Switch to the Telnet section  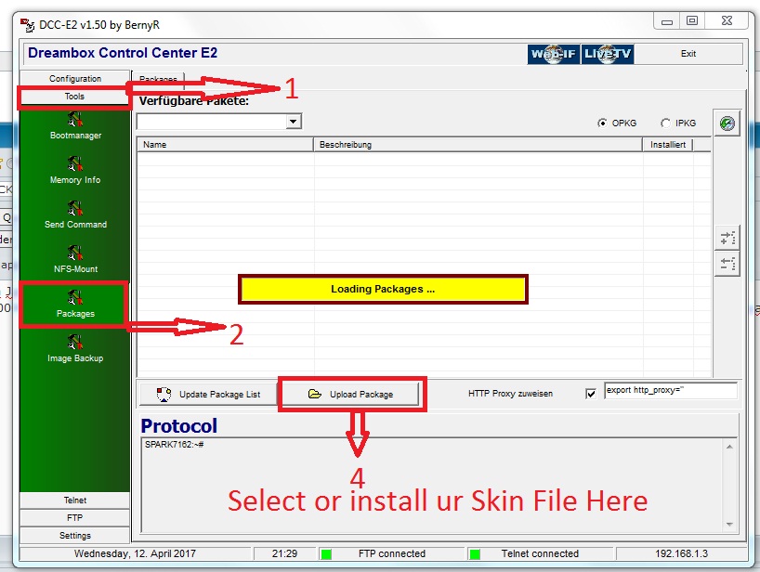[x=75, y=500]
